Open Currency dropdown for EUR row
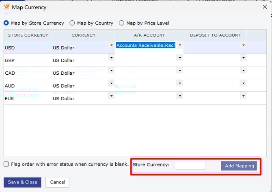 point(111,96)
